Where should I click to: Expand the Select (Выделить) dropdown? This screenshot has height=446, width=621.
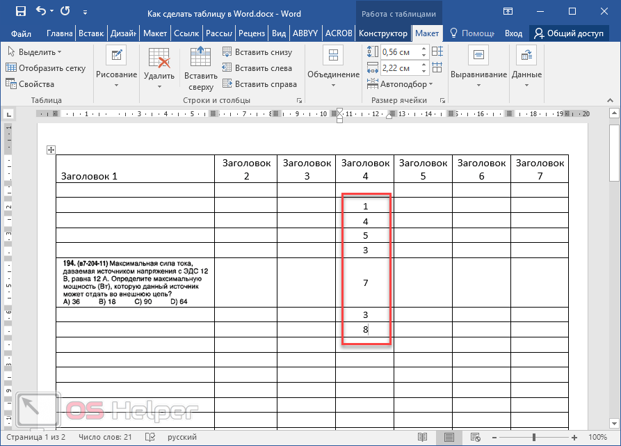(x=35, y=52)
